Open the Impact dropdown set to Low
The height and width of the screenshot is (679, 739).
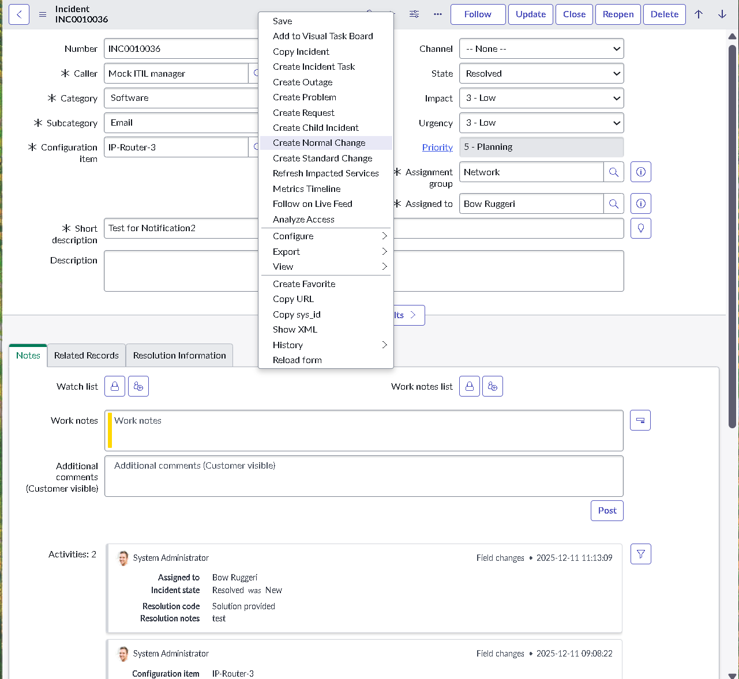(x=541, y=98)
